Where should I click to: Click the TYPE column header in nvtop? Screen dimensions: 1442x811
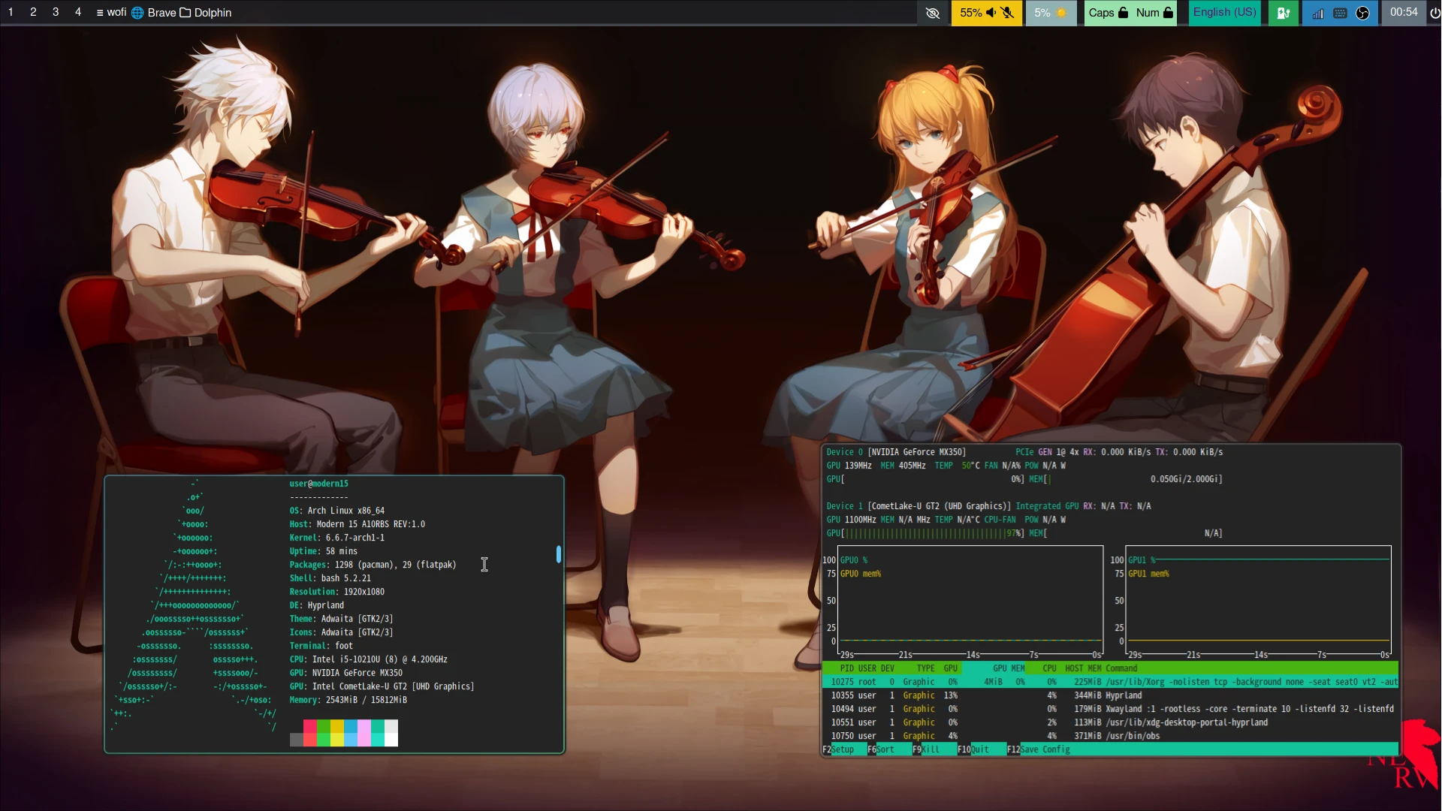(x=925, y=668)
